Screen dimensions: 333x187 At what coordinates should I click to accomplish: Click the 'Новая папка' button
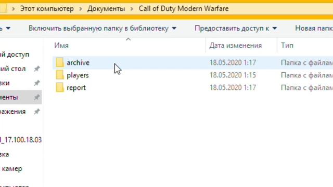click(314, 28)
